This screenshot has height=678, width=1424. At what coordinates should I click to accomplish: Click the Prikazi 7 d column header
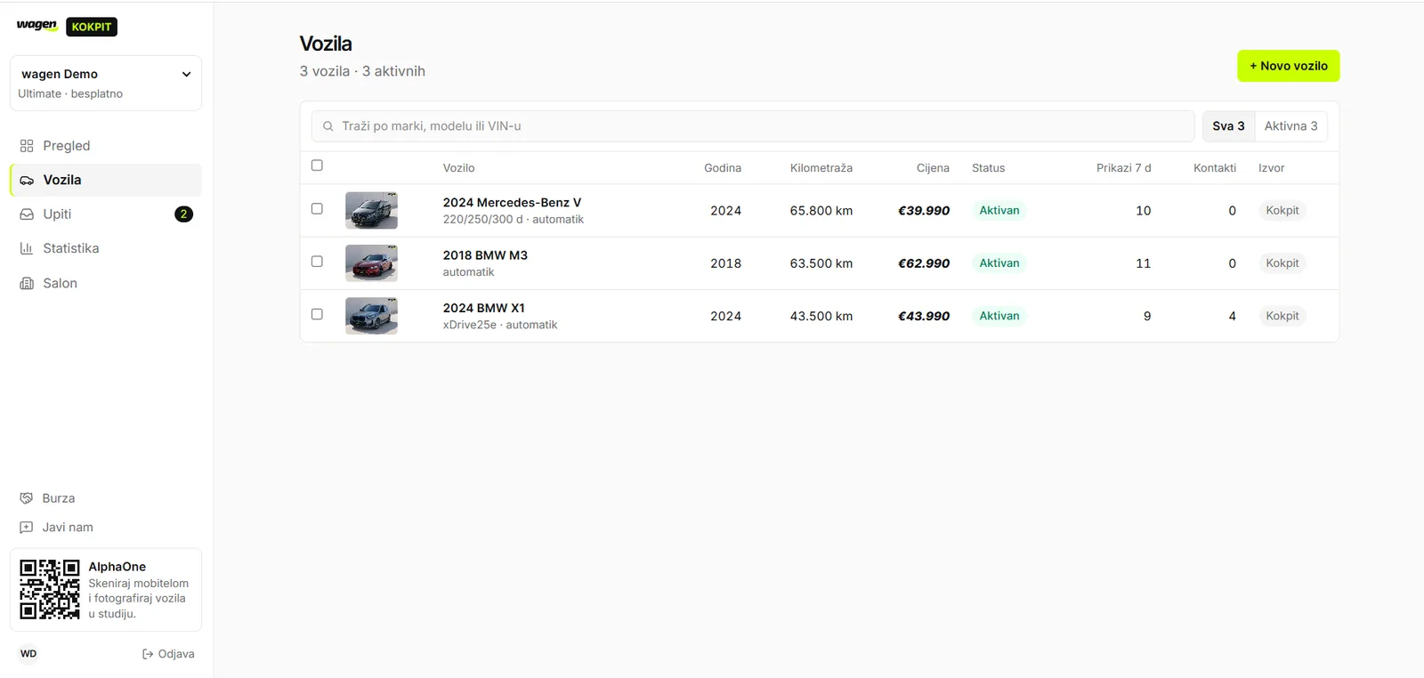tap(1123, 168)
